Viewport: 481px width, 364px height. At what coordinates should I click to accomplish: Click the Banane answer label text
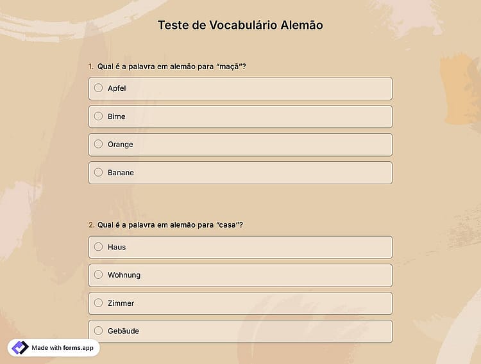121,173
